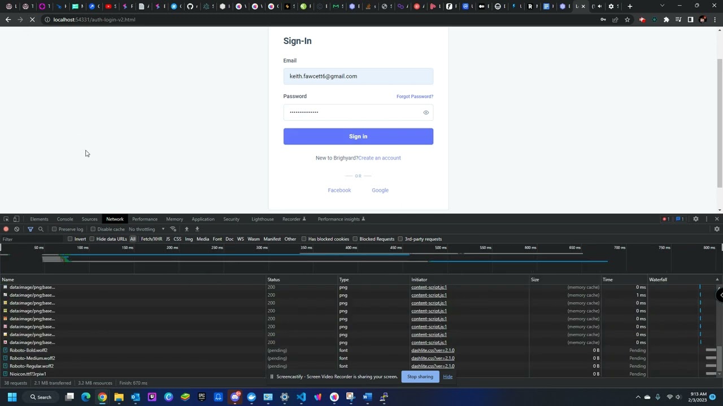Click the Status column header
This screenshot has width=723, height=406.
point(301,280)
